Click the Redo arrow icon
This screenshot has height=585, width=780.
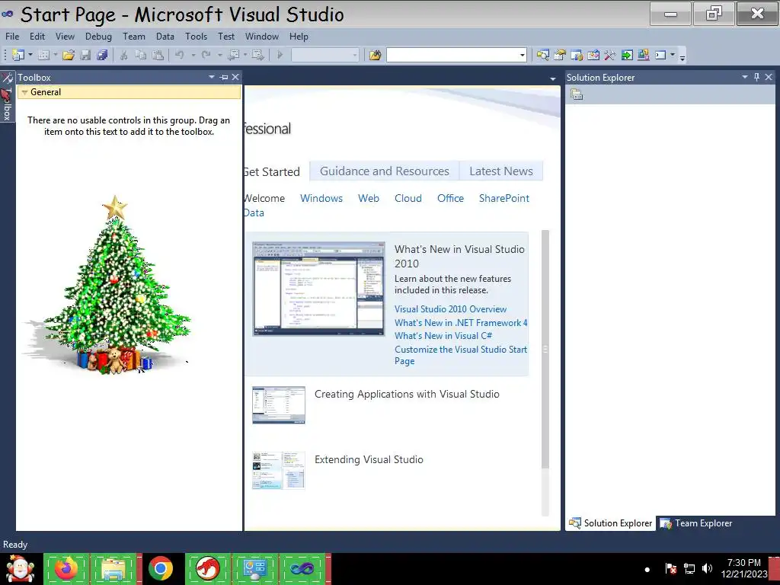(x=206, y=55)
